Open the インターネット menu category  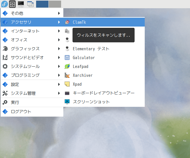[x=32, y=31]
